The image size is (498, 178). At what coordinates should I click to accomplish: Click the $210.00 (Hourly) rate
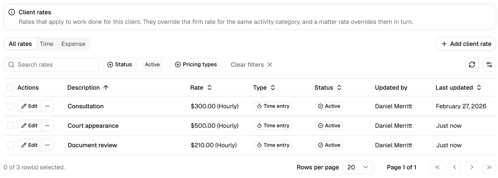[214, 145]
